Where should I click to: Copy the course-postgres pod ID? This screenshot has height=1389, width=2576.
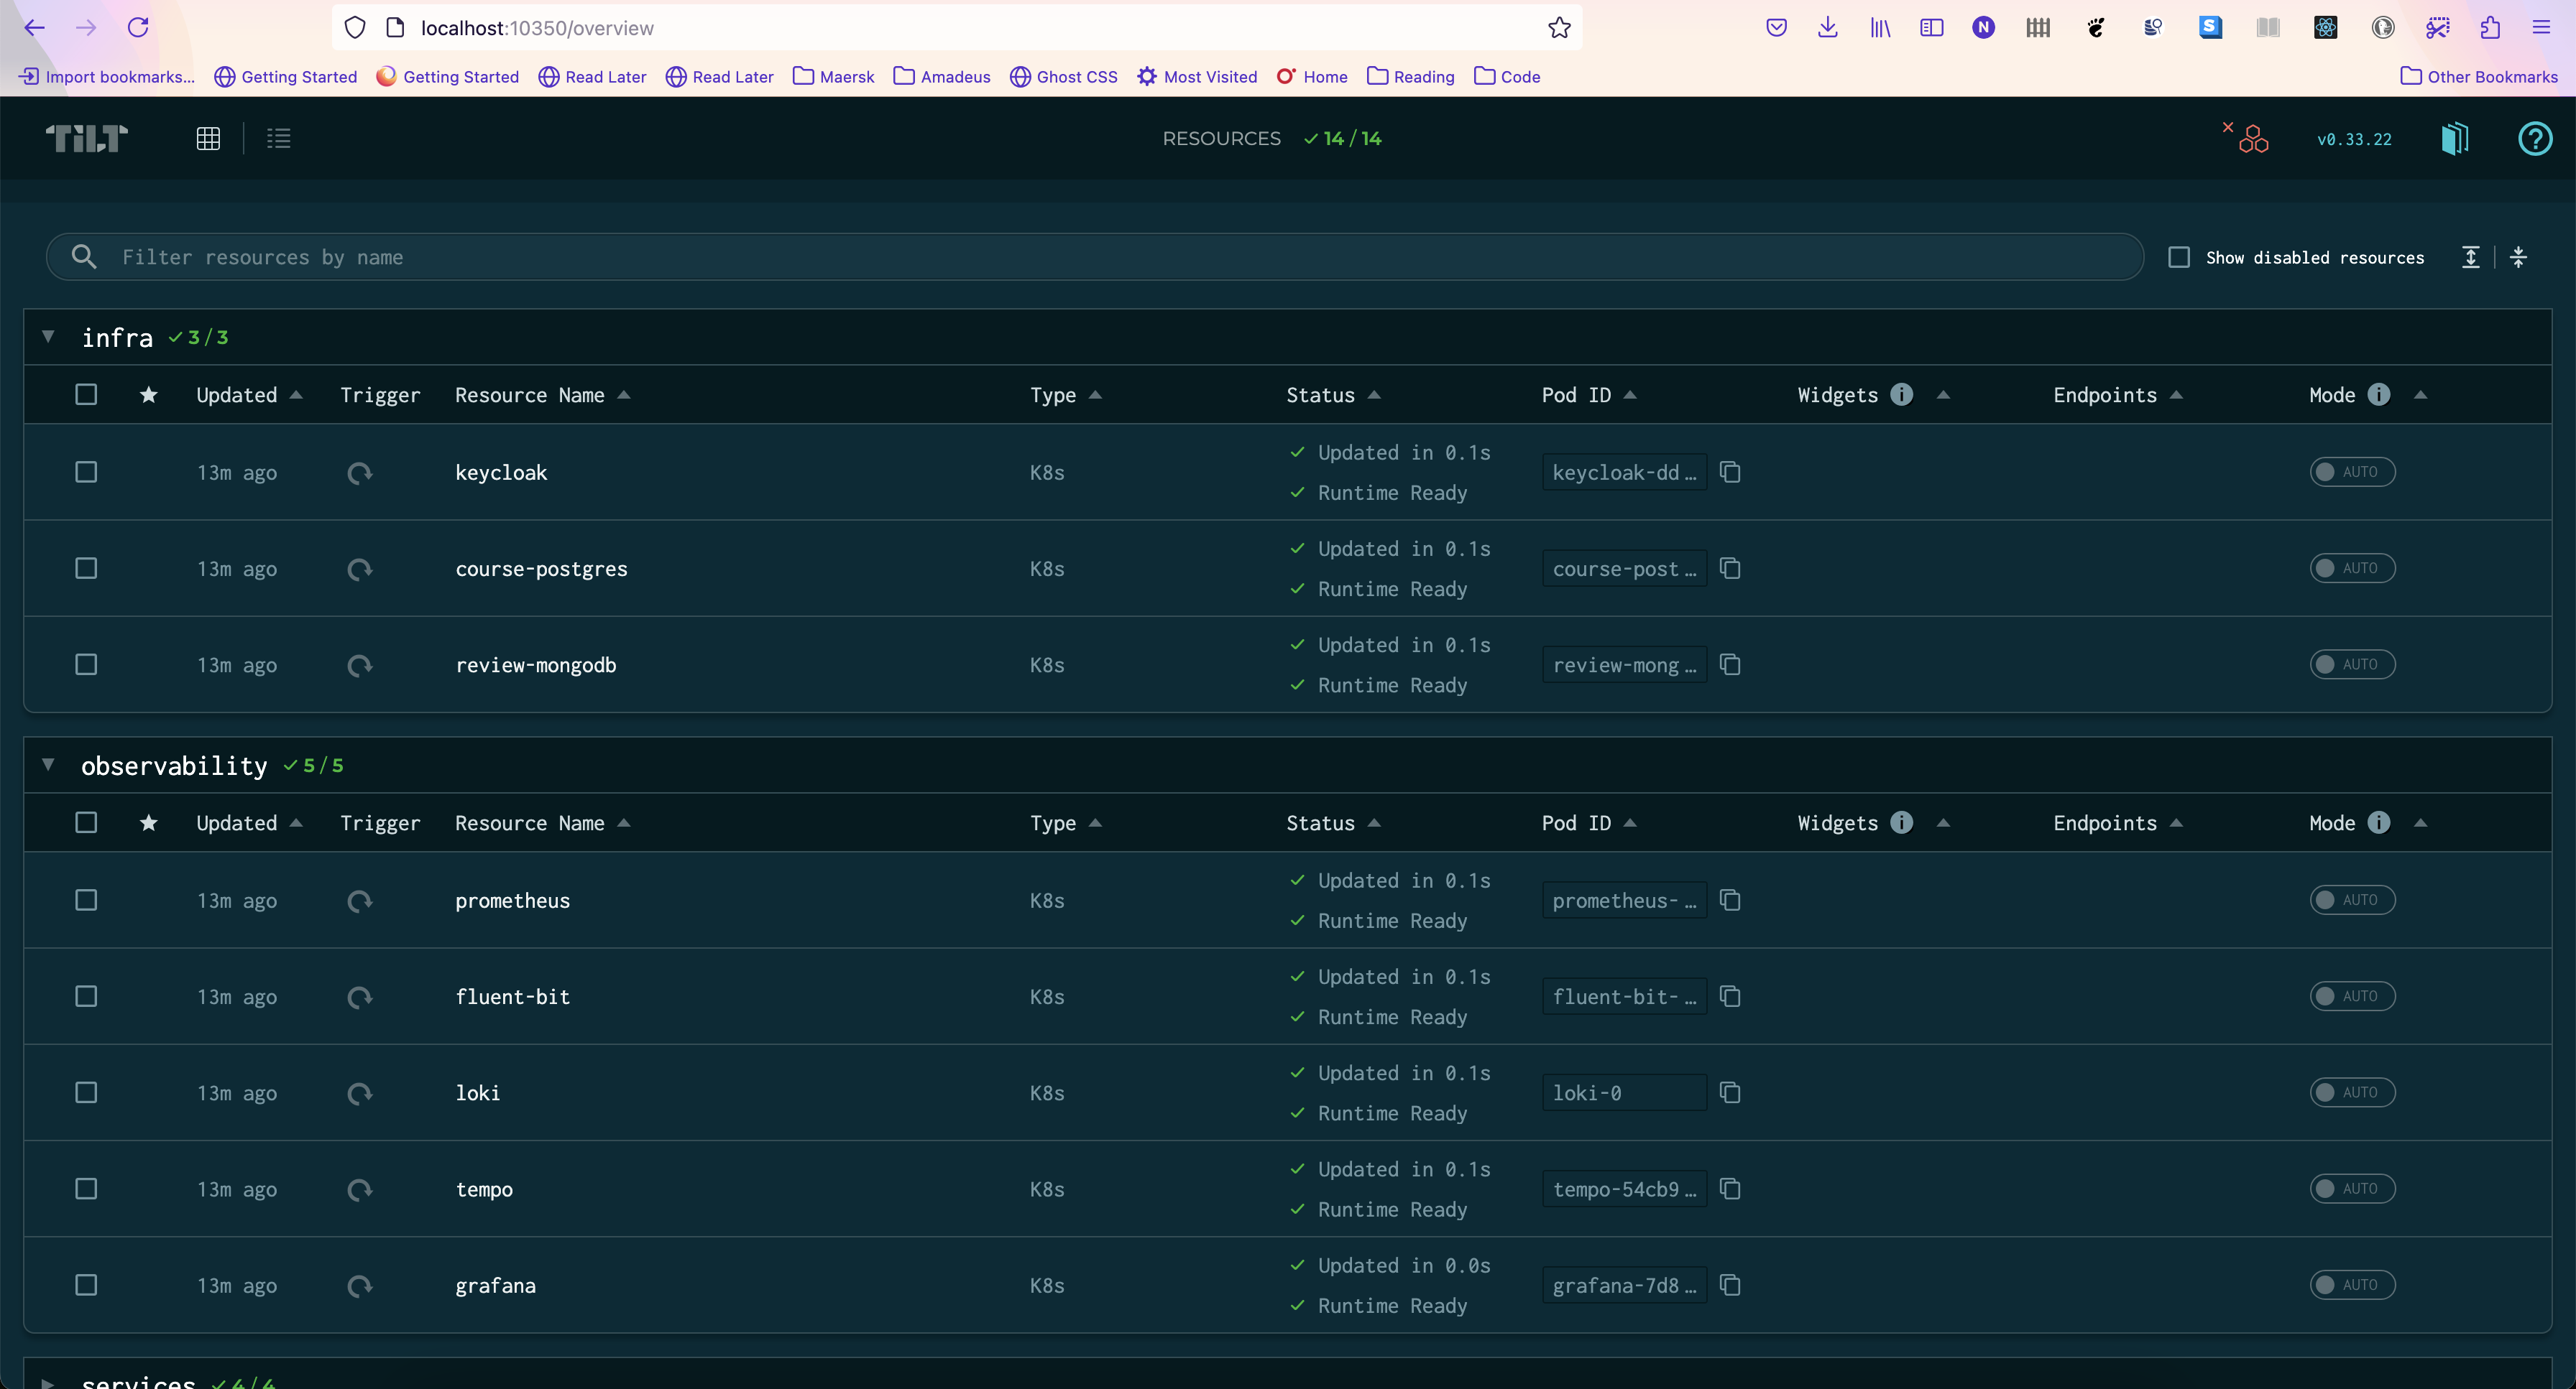1730,569
